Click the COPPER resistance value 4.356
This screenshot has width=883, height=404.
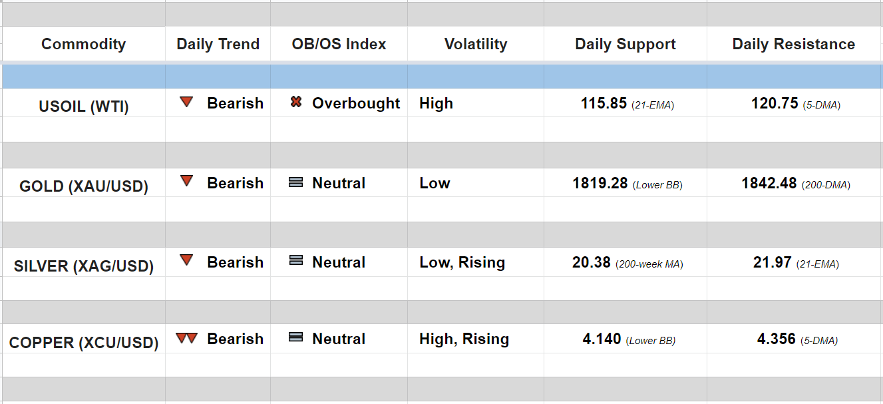click(776, 339)
